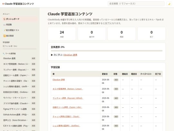Select シェル環境の最適化 in the sidebar

click(20, 86)
